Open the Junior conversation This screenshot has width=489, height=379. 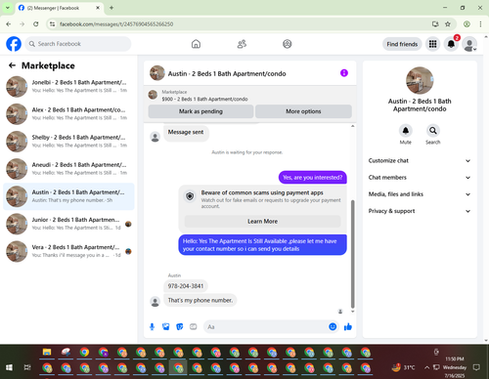coord(68,224)
